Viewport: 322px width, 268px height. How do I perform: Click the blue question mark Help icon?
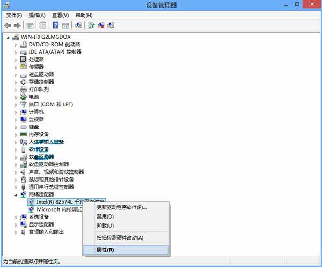pyautogui.click(x=55, y=25)
